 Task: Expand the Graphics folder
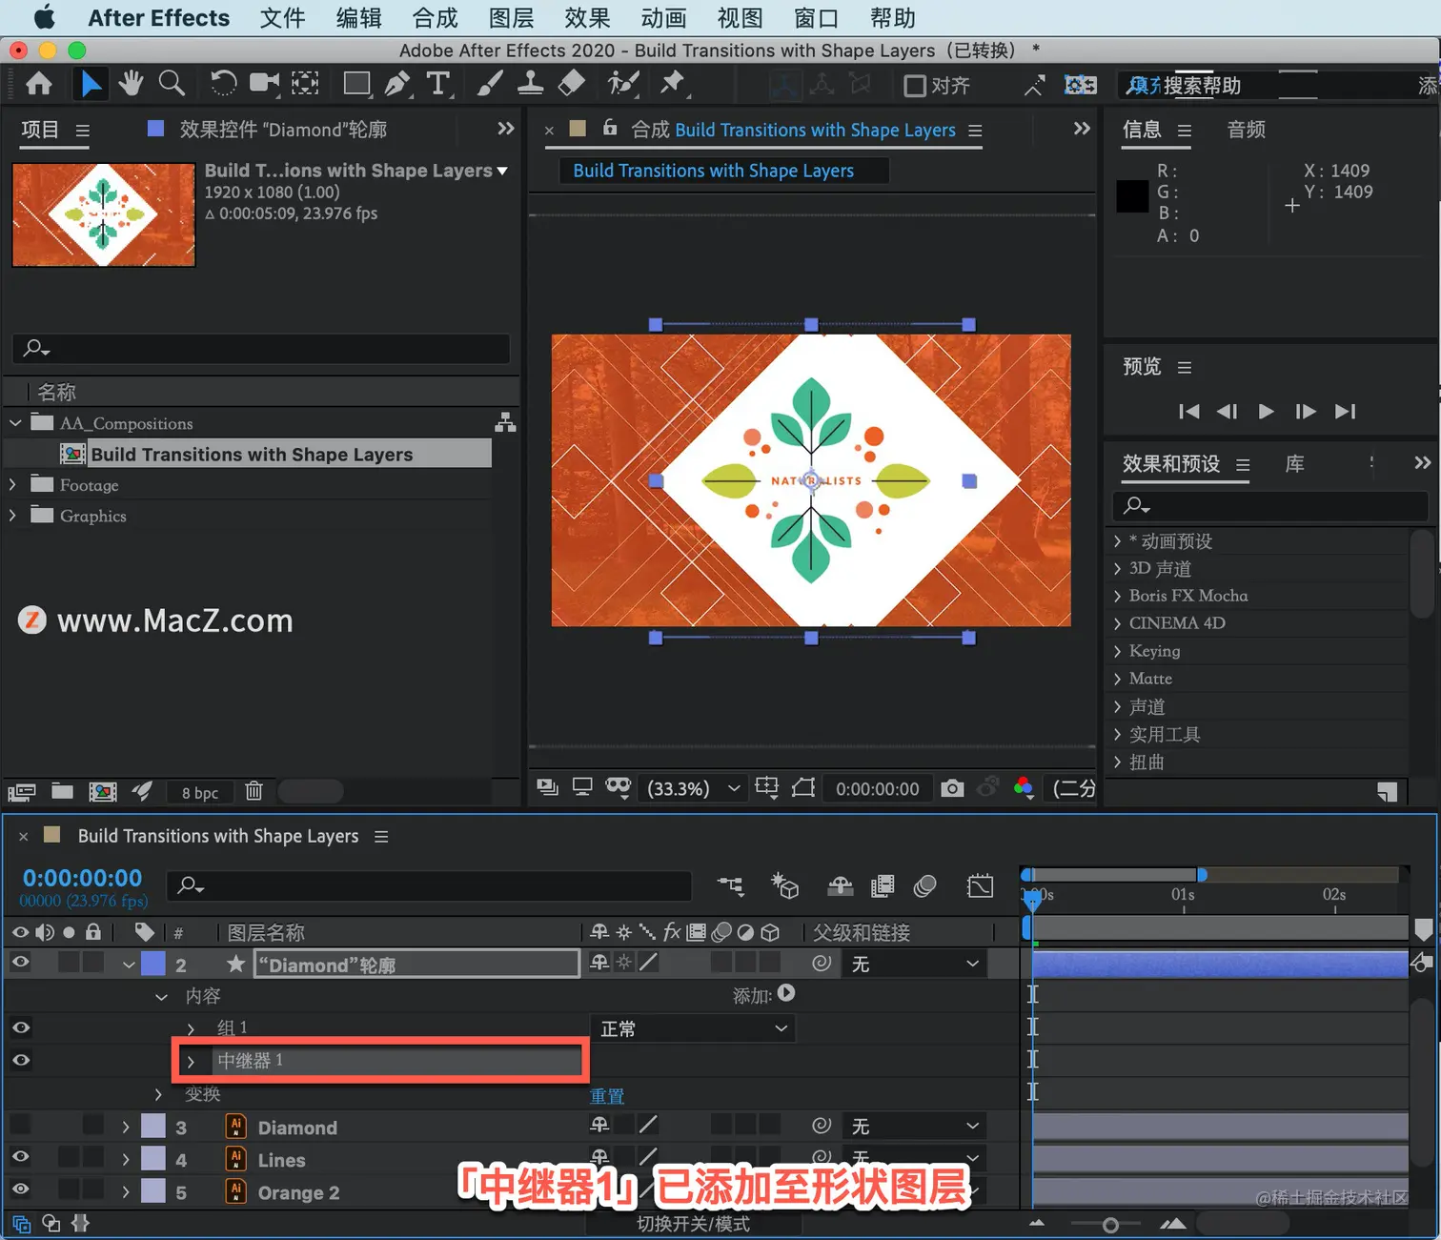click(12, 515)
